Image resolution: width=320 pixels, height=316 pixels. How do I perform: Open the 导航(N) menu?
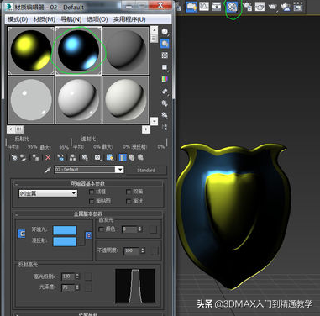[x=71, y=19]
